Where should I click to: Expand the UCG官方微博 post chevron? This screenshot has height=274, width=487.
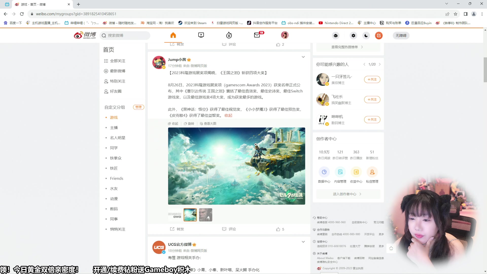tap(303, 242)
